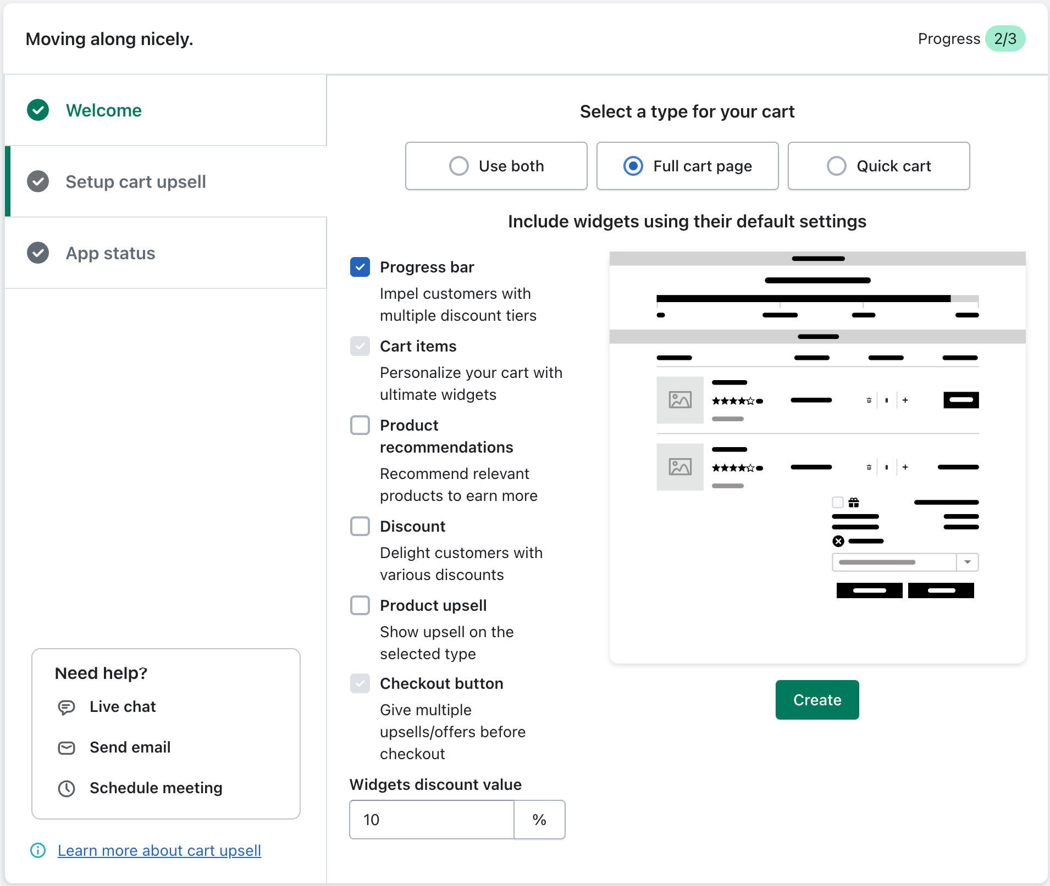Click the 'Moving along nicely.' heading
The height and width of the screenshot is (886, 1050).
point(109,39)
